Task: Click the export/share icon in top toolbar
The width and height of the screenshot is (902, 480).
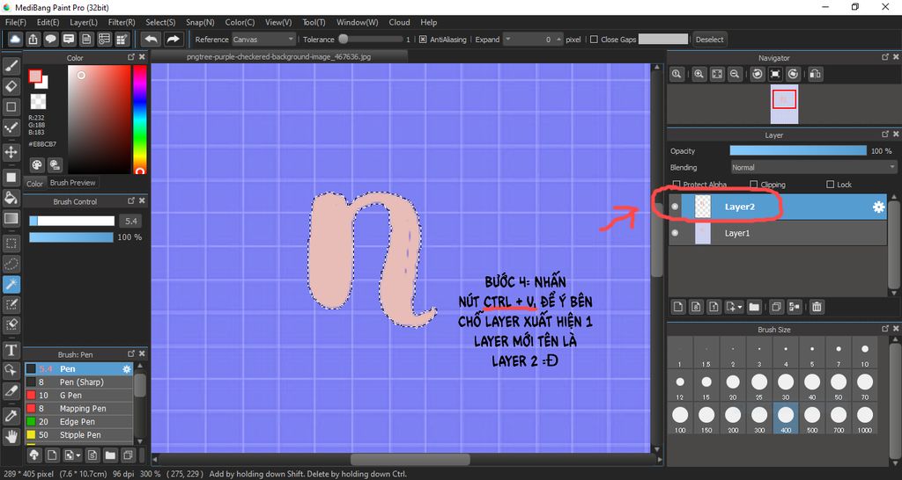Action: pos(33,39)
